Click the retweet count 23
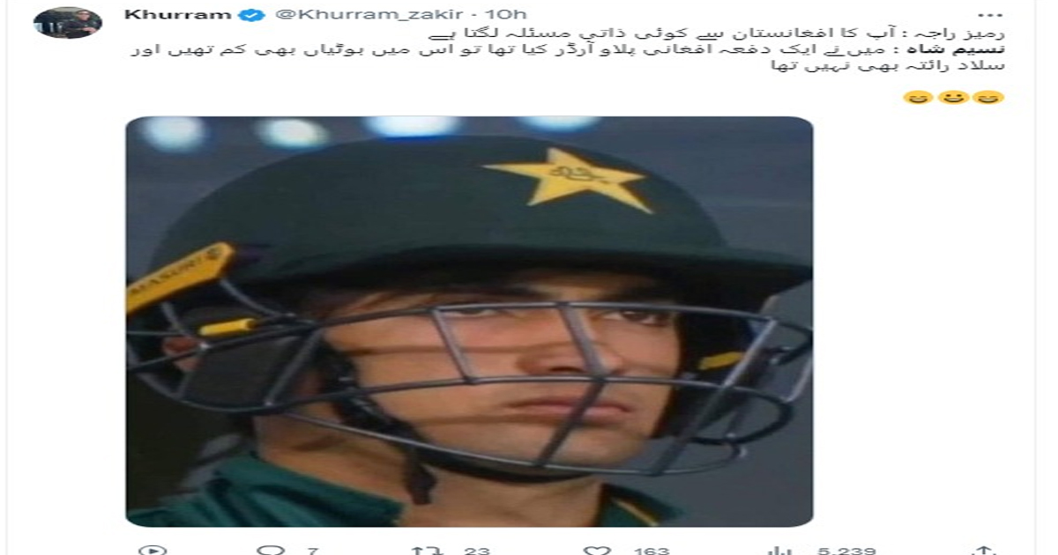This screenshot has height=555, width=1058. point(477,551)
